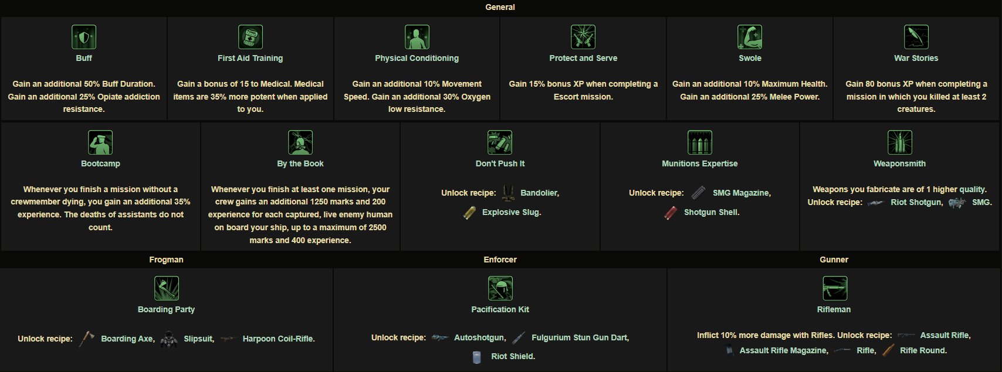Open the Gunner specialization header

[x=834, y=260]
